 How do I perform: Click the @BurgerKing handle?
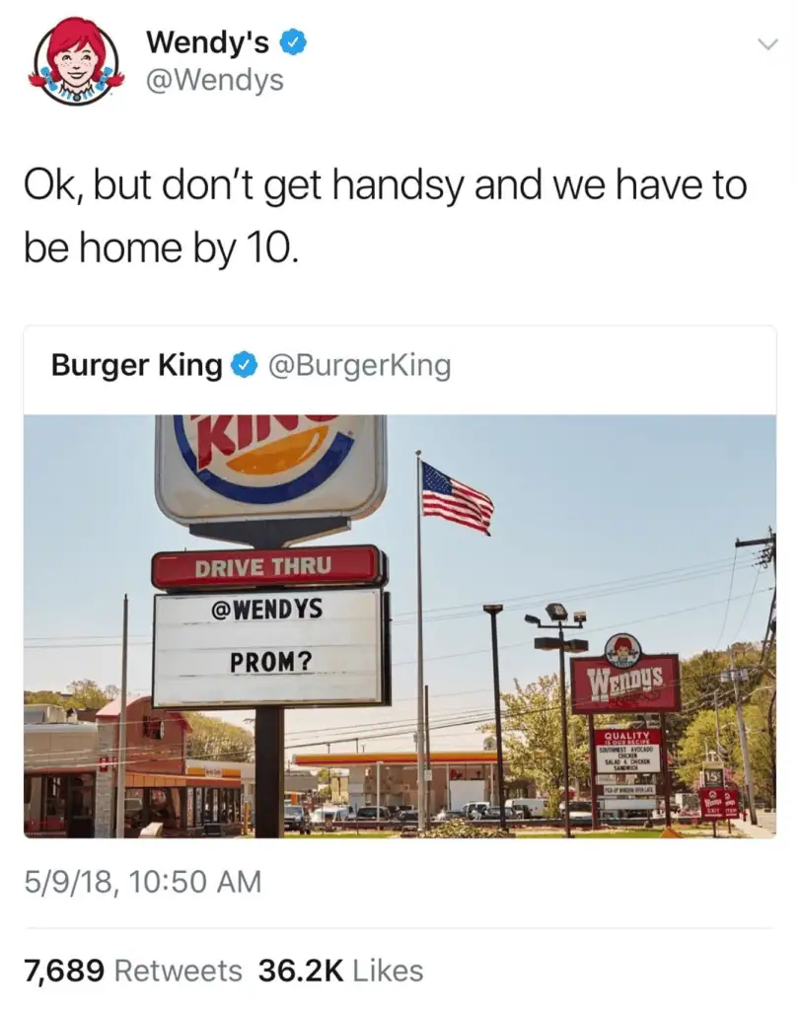click(x=359, y=365)
